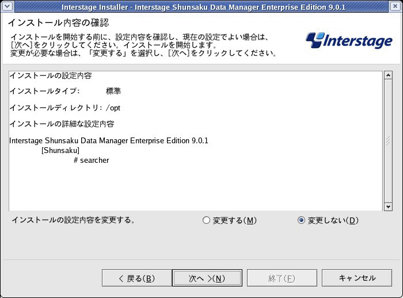Click 'Interstage Shunsaku Data Manager Enterprise Edition 9.0.1' line in the pane

pyautogui.click(x=109, y=140)
